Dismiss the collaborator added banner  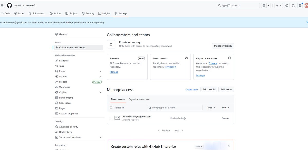pyautogui.click(x=307, y=22)
